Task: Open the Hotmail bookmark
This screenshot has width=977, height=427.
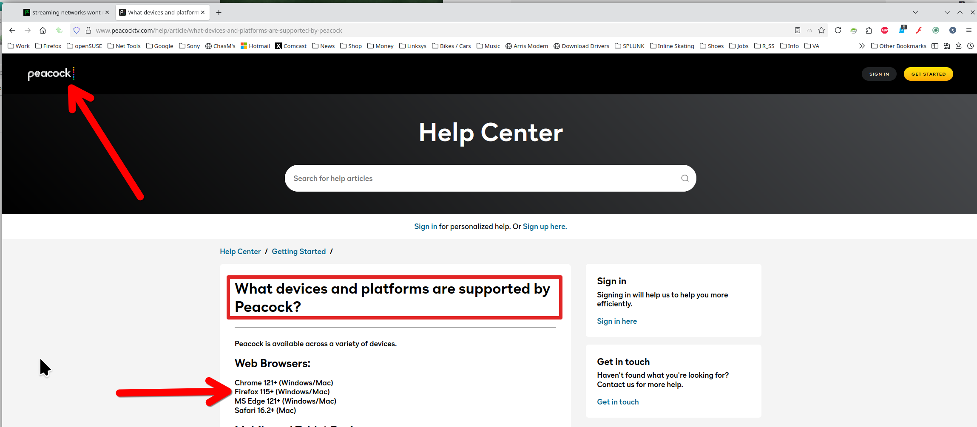Action: 255,46
